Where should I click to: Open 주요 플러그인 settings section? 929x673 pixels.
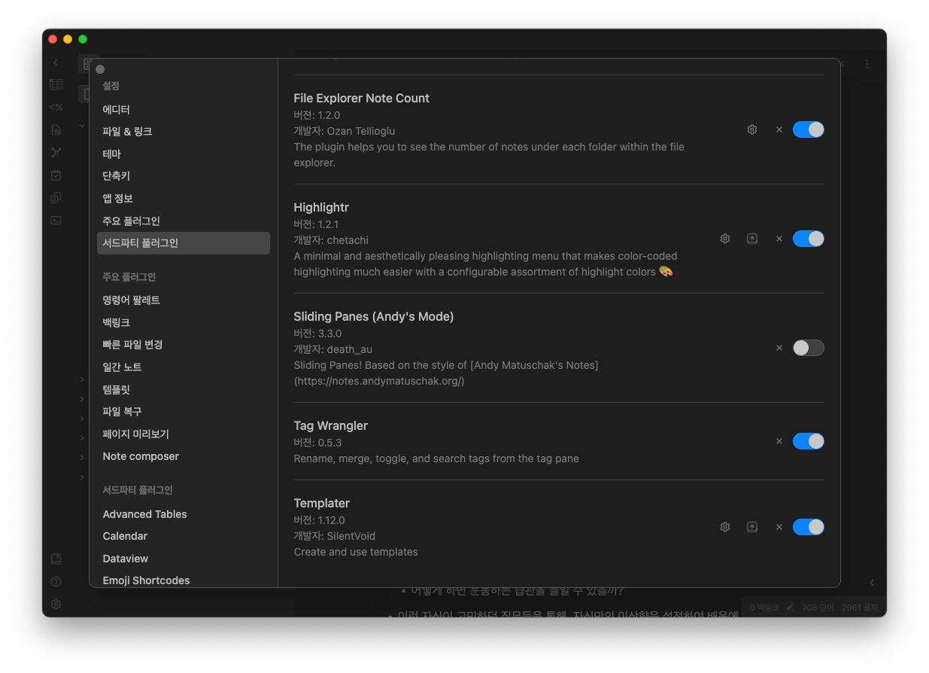point(184,221)
